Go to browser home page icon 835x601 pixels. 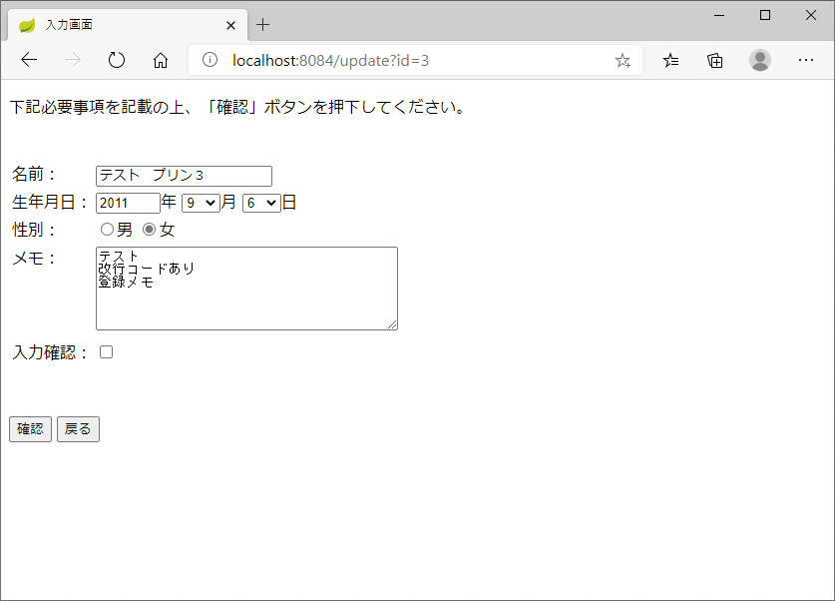(x=161, y=60)
